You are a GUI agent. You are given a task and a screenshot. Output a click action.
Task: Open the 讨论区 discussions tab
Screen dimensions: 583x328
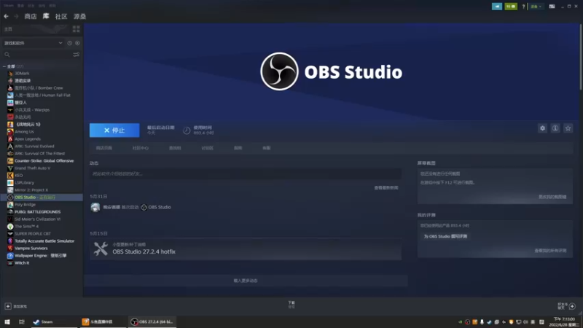(x=208, y=148)
